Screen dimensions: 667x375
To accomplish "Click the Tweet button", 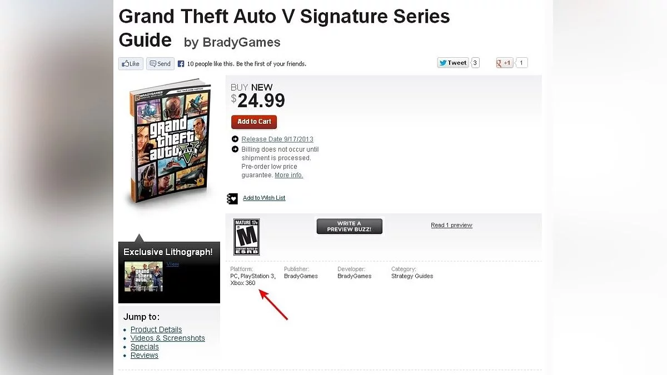I will [x=453, y=63].
